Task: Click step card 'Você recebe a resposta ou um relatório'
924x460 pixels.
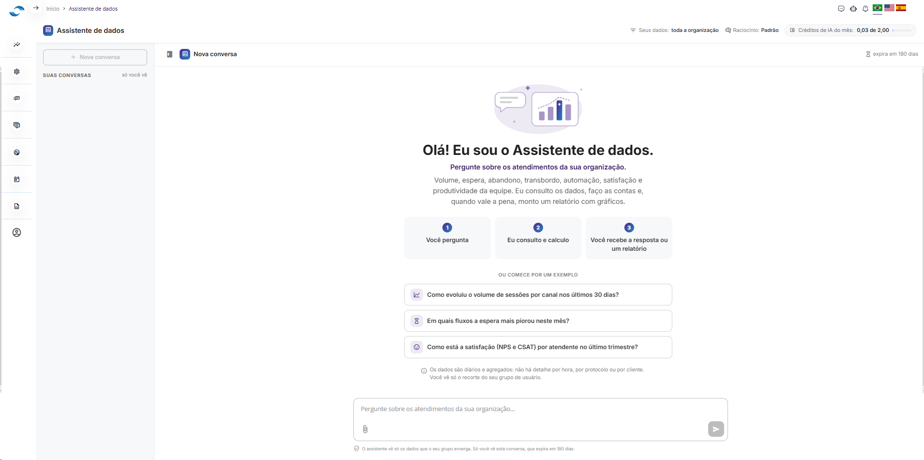Action: click(x=629, y=238)
